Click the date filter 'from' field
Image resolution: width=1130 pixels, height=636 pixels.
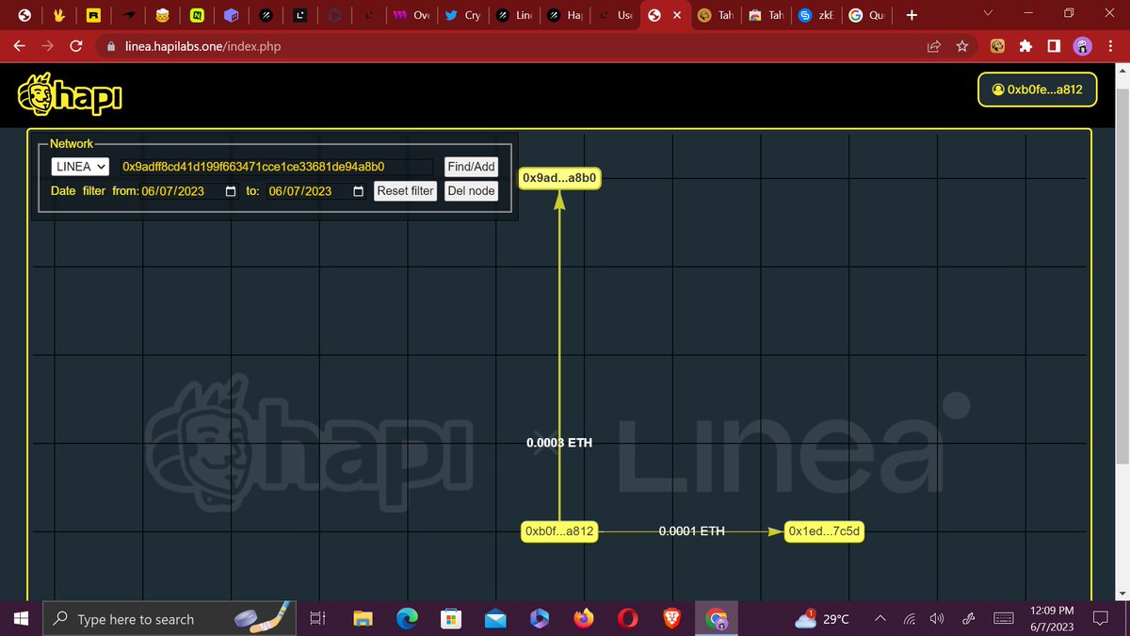[x=189, y=191]
